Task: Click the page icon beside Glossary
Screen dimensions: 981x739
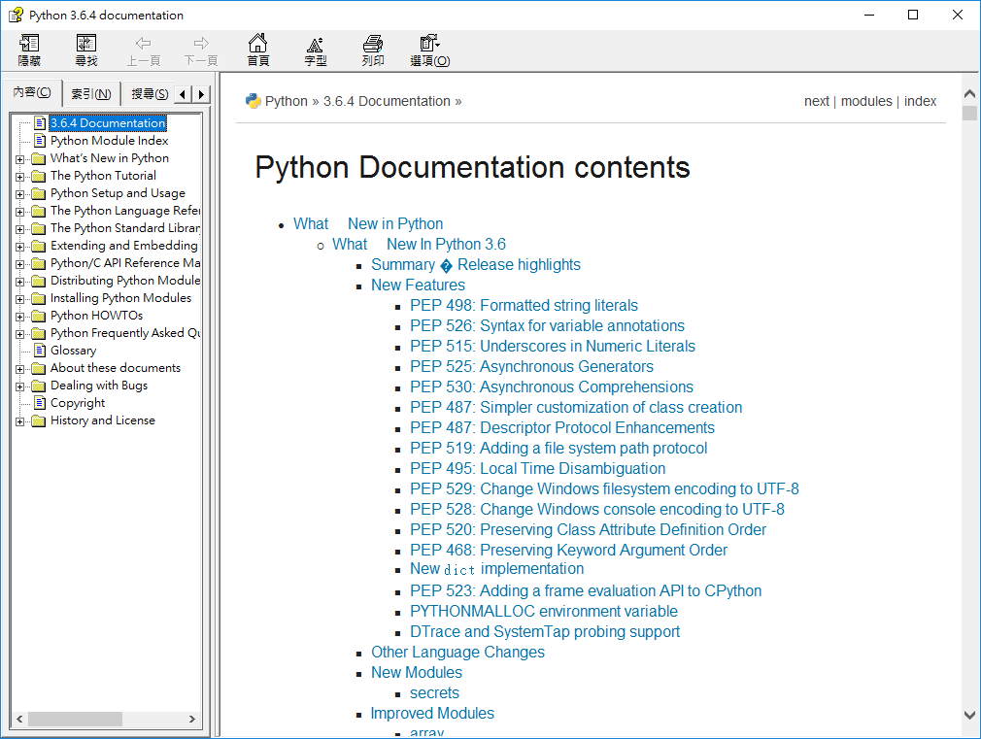Action: point(40,350)
